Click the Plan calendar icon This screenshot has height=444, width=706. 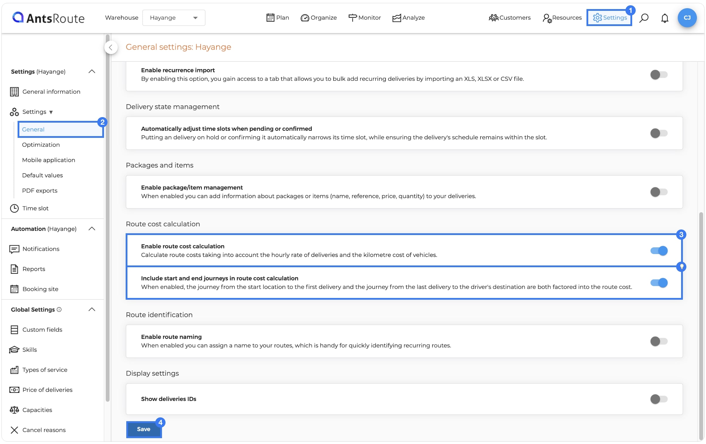point(270,18)
